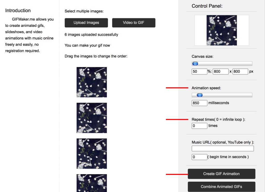Screen dimensions: 265x192
Task: Click the canvas height pixel field
Action: (240, 71)
